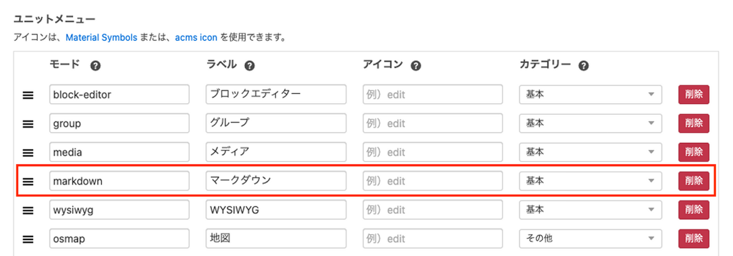This screenshot has width=733, height=256.
Task: Click the icon field of media row
Action: coord(432,152)
